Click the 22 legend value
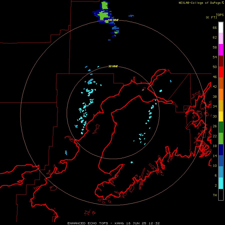This screenshot has height=225, width=225. pos(215,136)
